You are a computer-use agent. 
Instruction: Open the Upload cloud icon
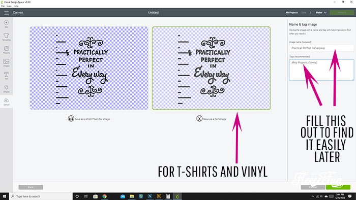click(6, 102)
